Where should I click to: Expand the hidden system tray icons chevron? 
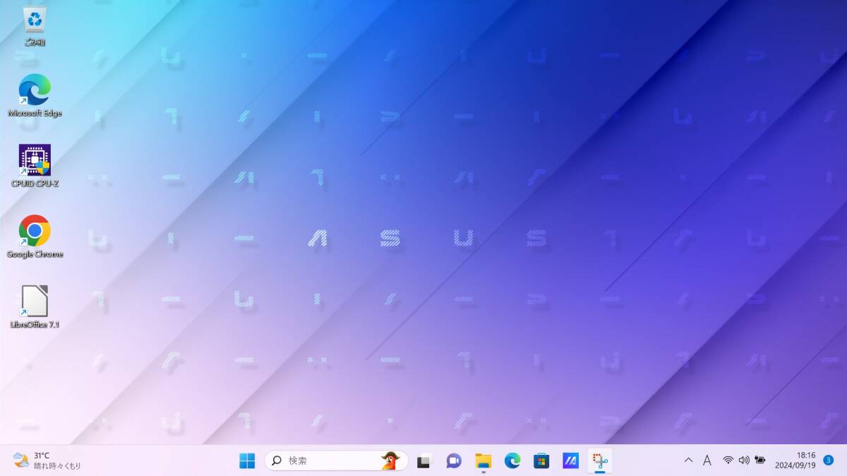pyautogui.click(x=688, y=460)
